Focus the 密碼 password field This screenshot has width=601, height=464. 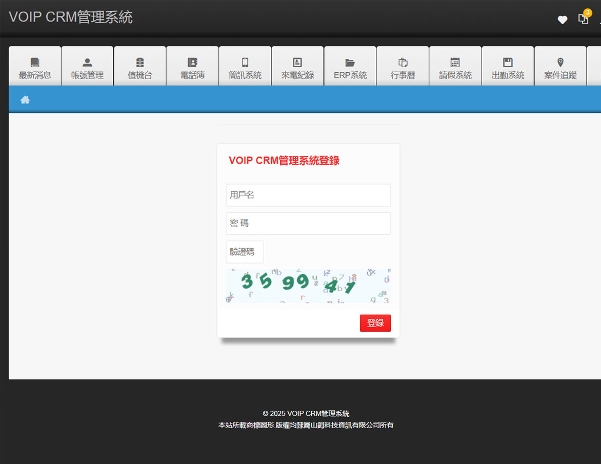tap(308, 224)
